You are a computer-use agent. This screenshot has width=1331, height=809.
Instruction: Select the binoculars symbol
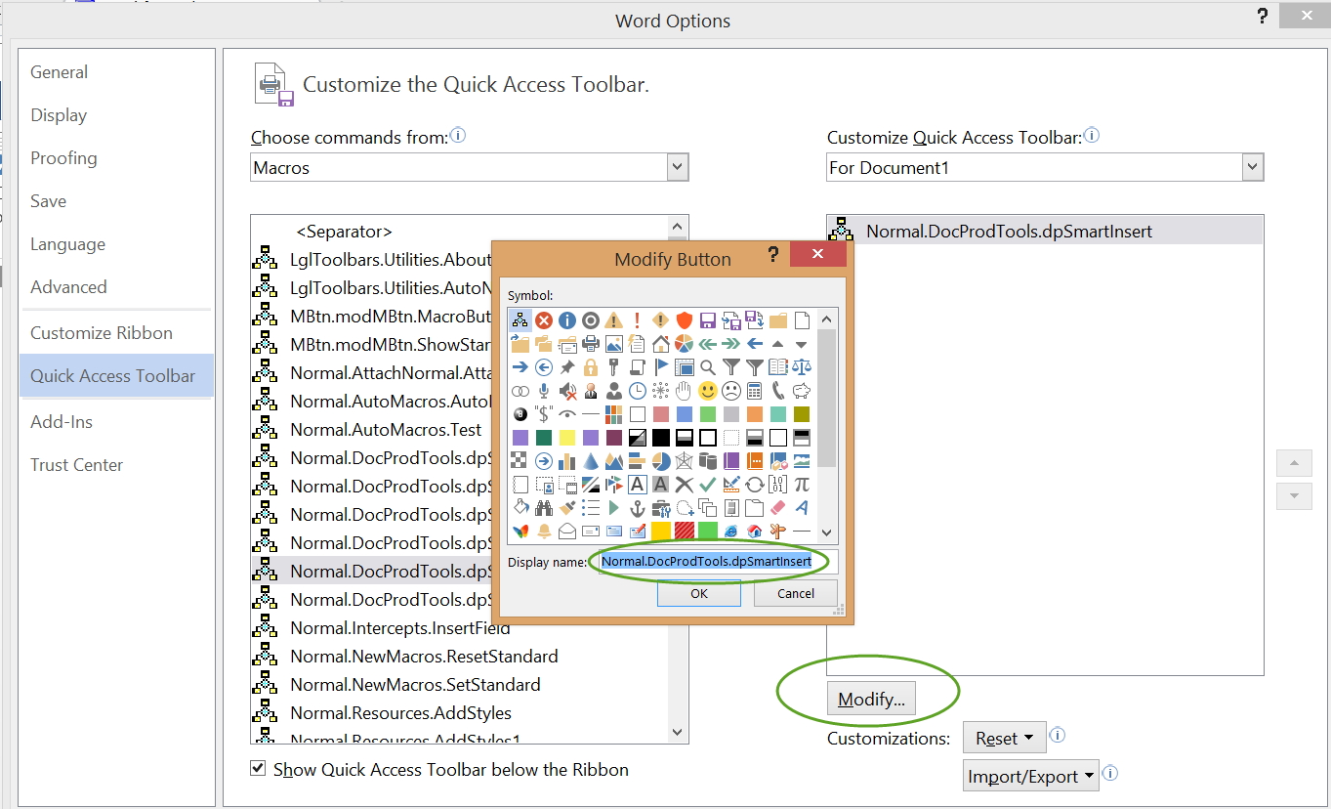pyautogui.click(x=545, y=506)
